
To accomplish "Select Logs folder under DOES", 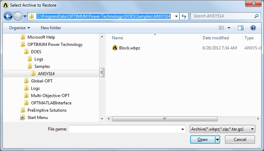I will (39, 59).
